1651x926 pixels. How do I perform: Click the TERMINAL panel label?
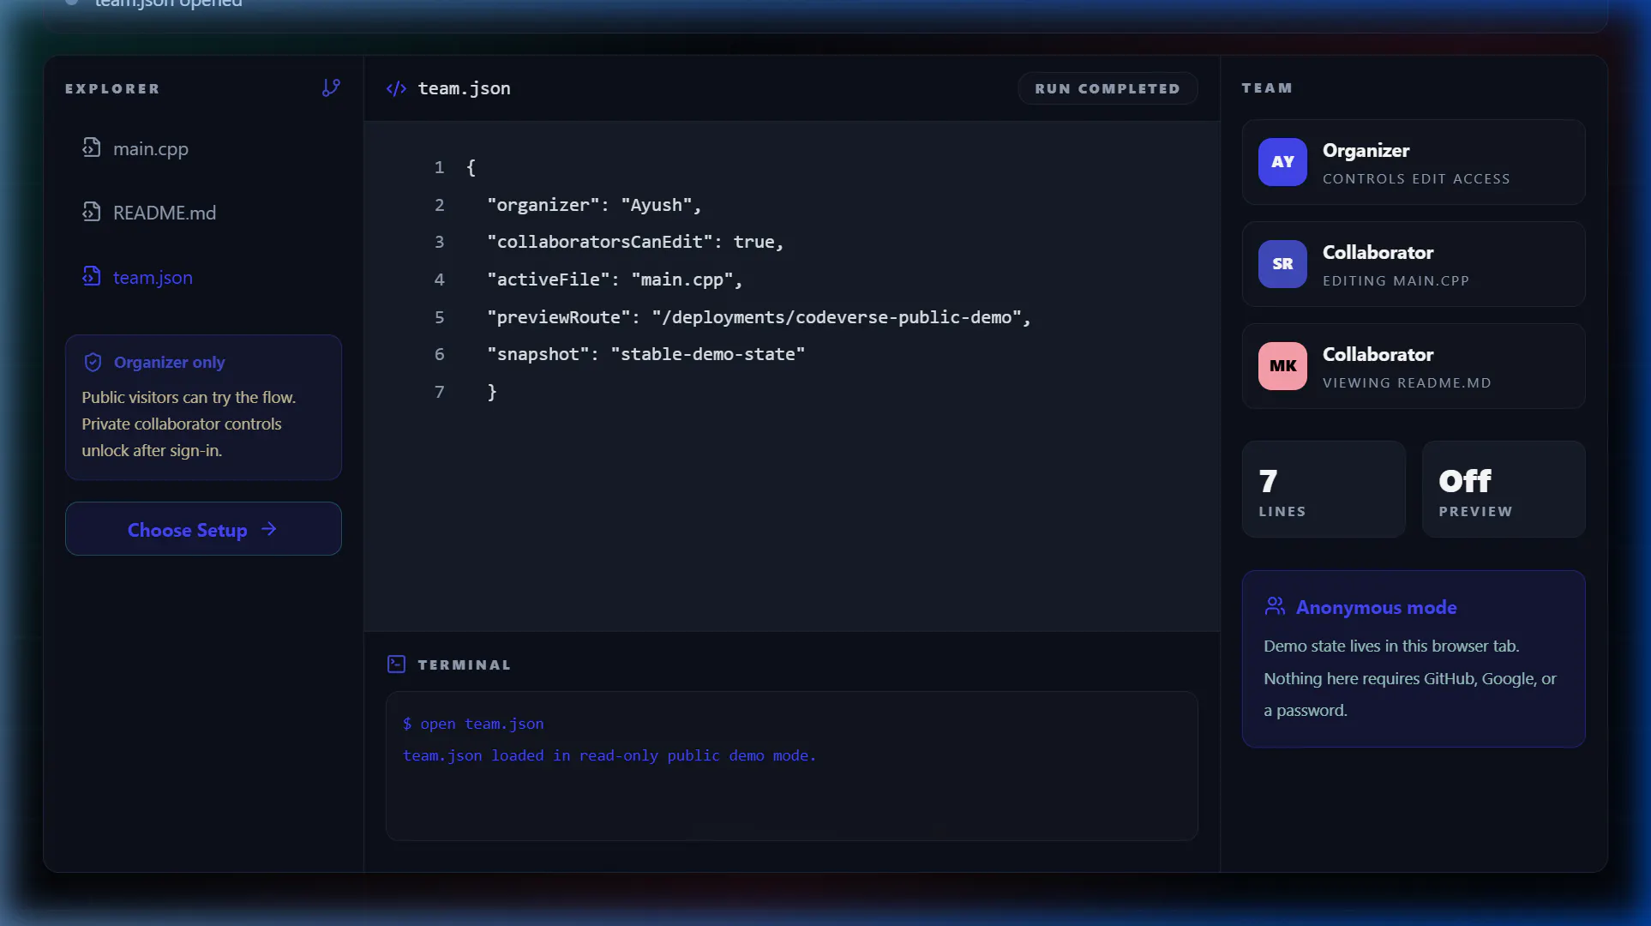pyautogui.click(x=464, y=664)
